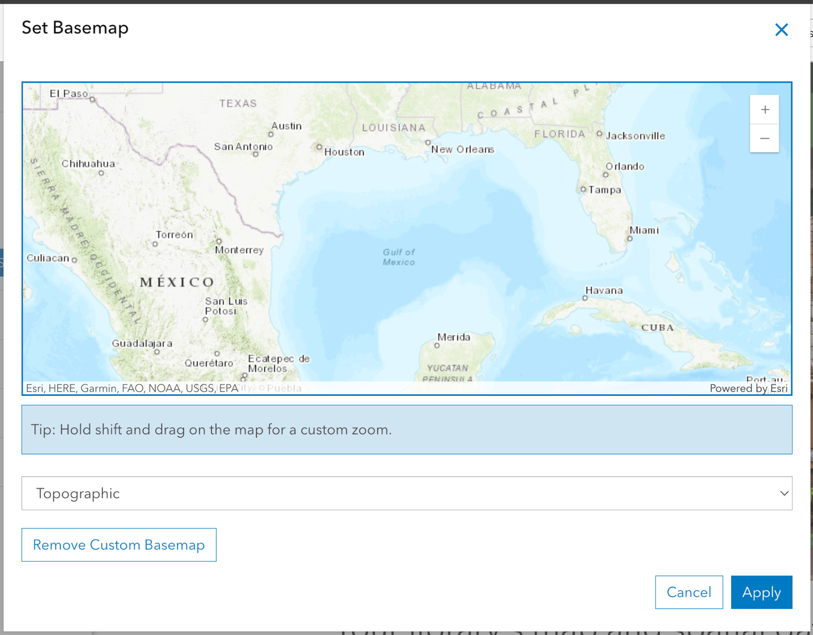Close the Set Basemap dialog

pos(781,30)
